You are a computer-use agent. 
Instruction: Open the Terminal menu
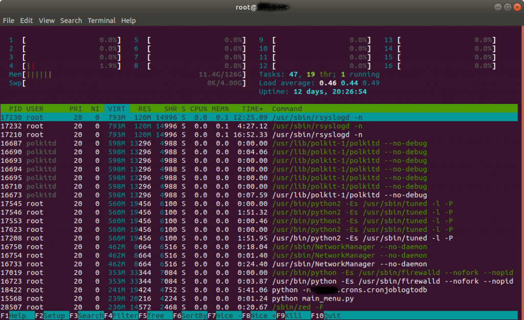point(101,20)
